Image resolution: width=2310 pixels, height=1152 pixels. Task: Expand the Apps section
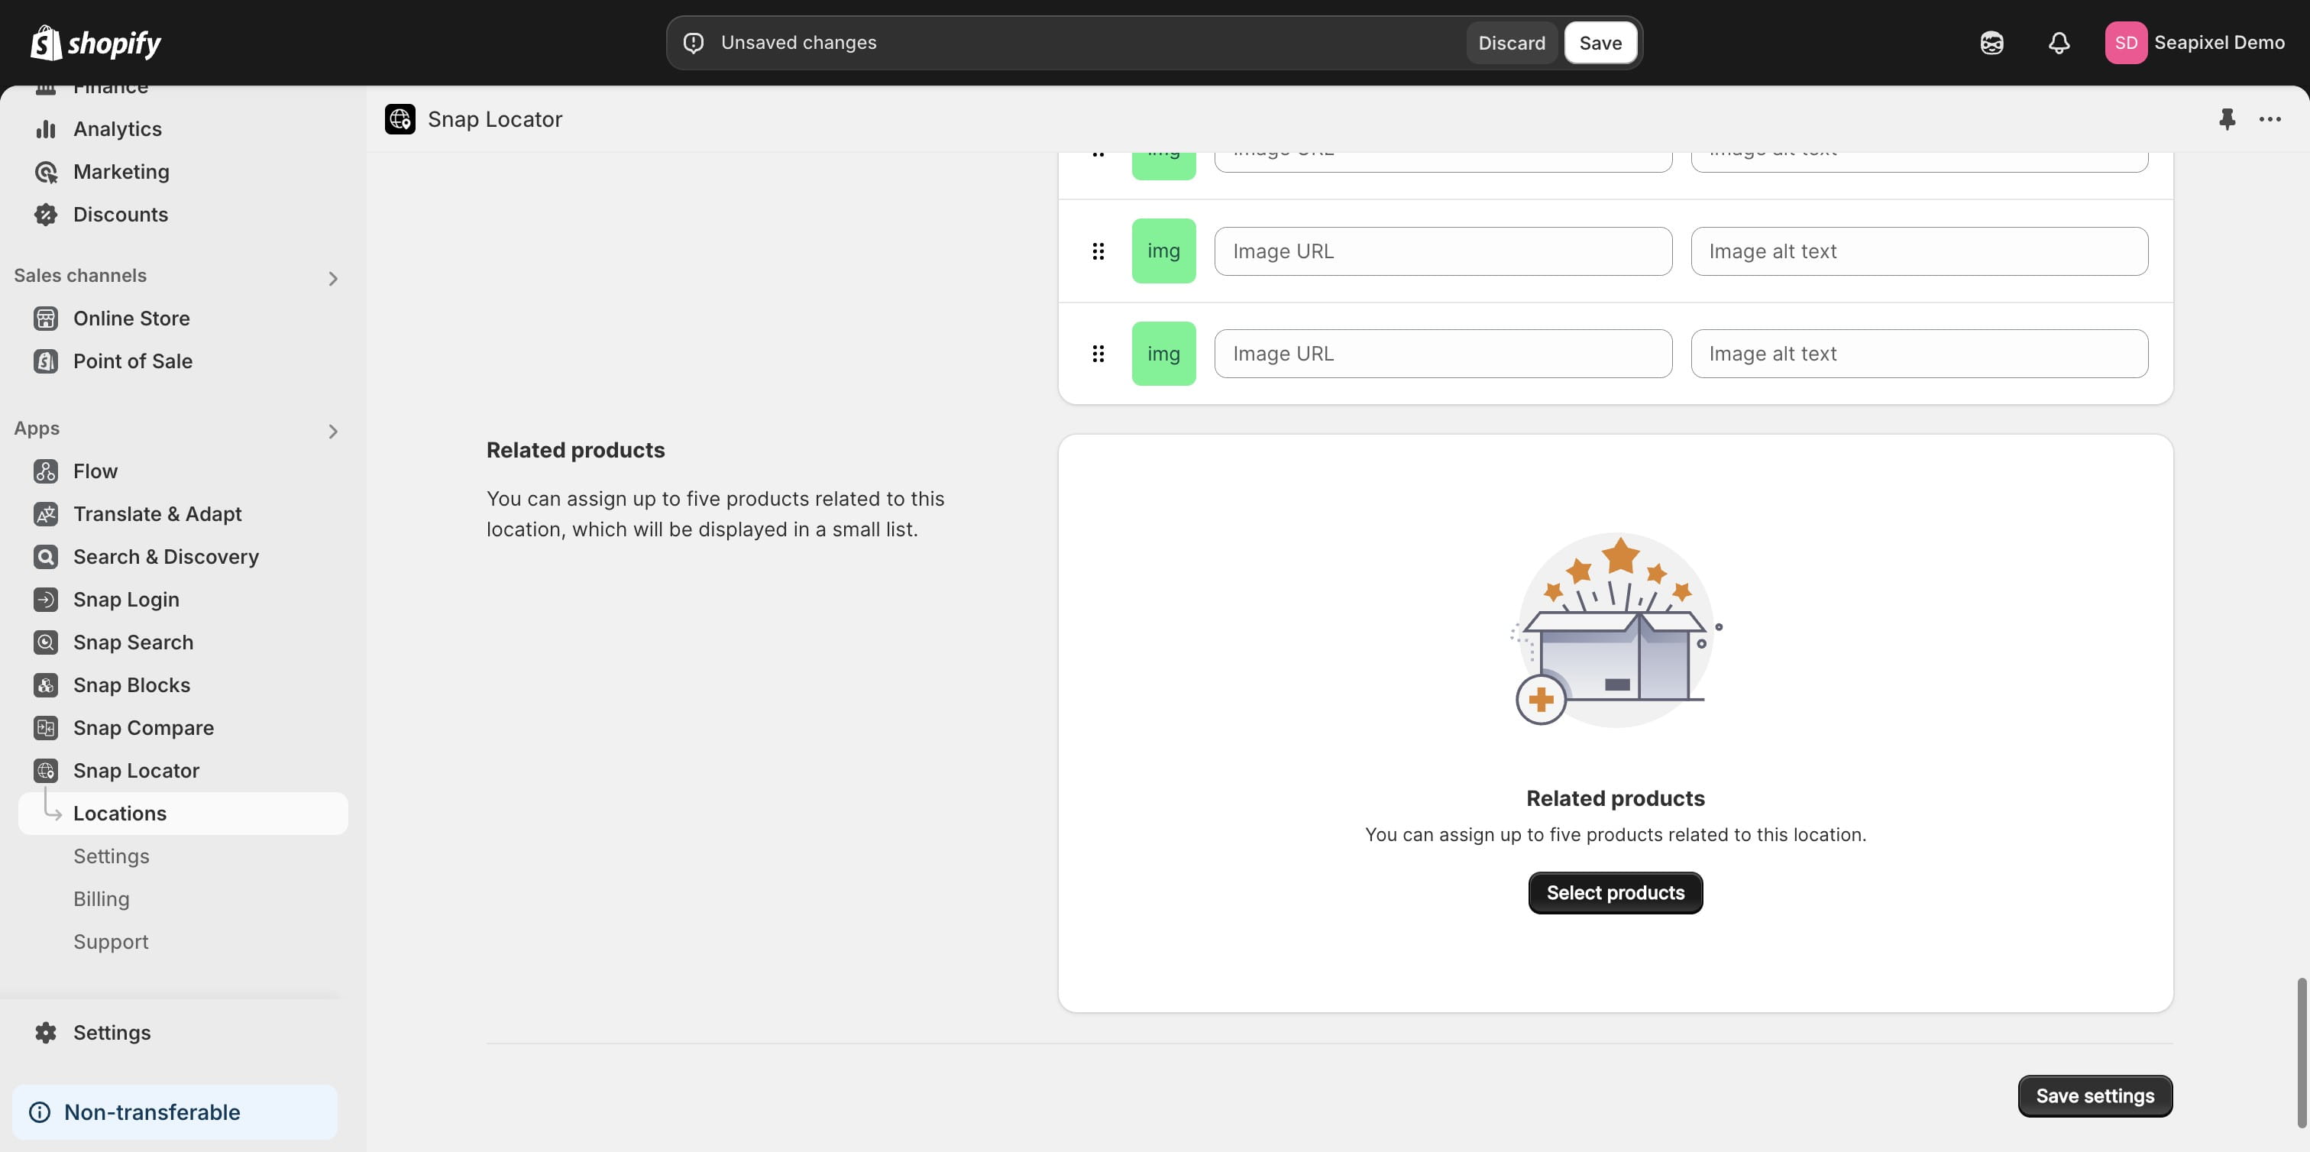pos(333,431)
